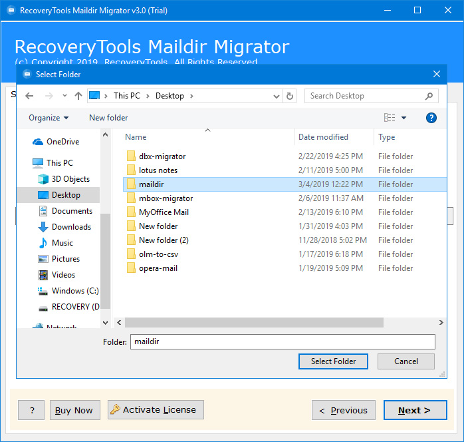Open address bar history dropdown
Image resolution: width=464 pixels, height=442 pixels.
click(x=276, y=97)
